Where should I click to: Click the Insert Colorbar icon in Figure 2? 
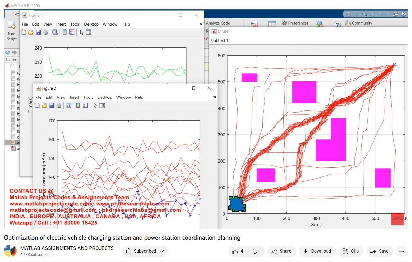point(78,105)
